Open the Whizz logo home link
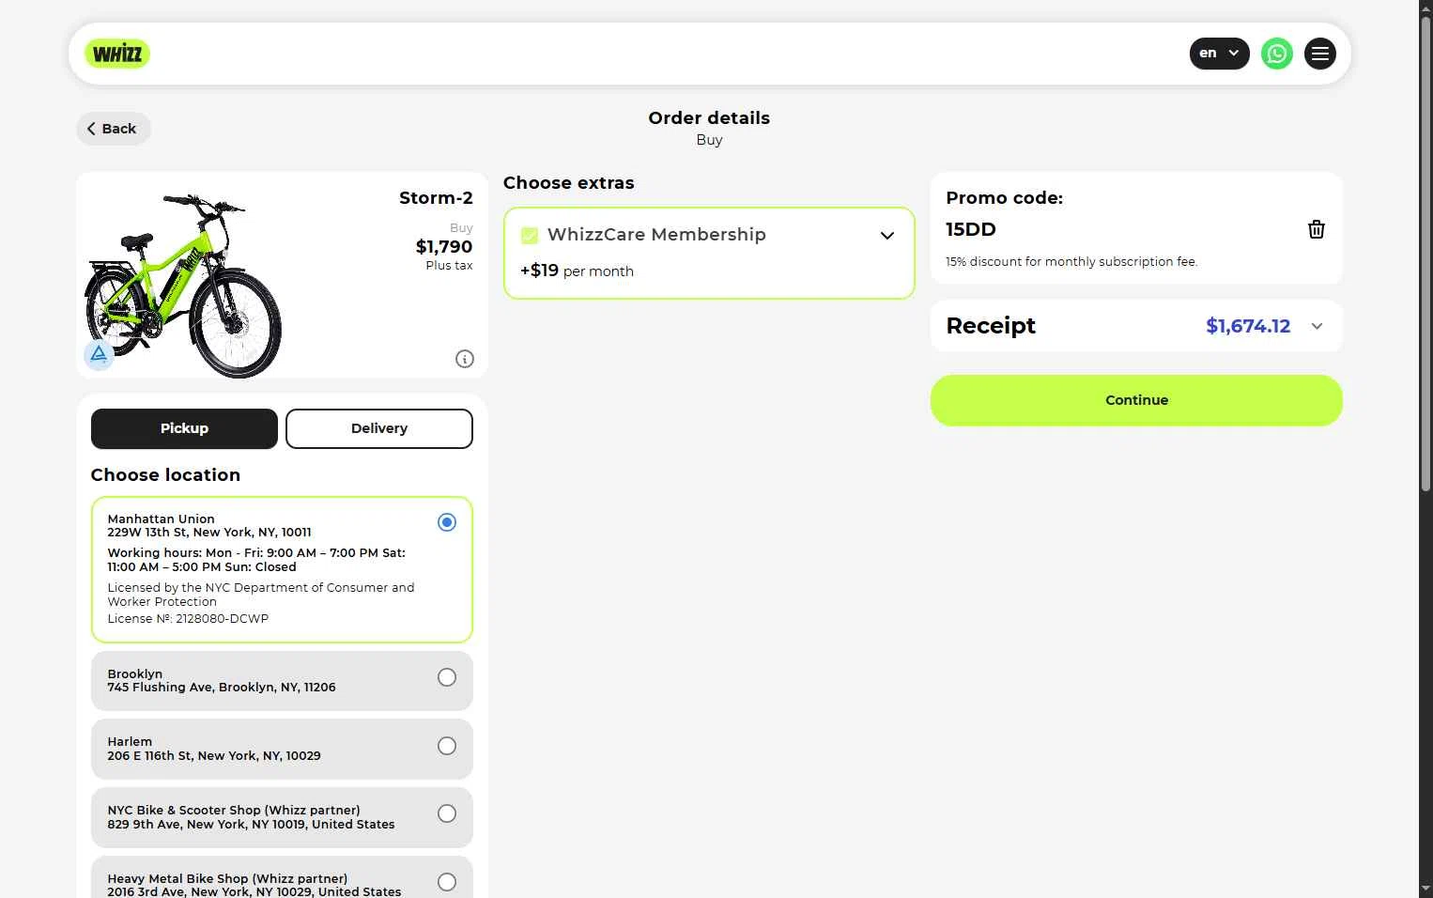1433x898 pixels. [x=117, y=54]
